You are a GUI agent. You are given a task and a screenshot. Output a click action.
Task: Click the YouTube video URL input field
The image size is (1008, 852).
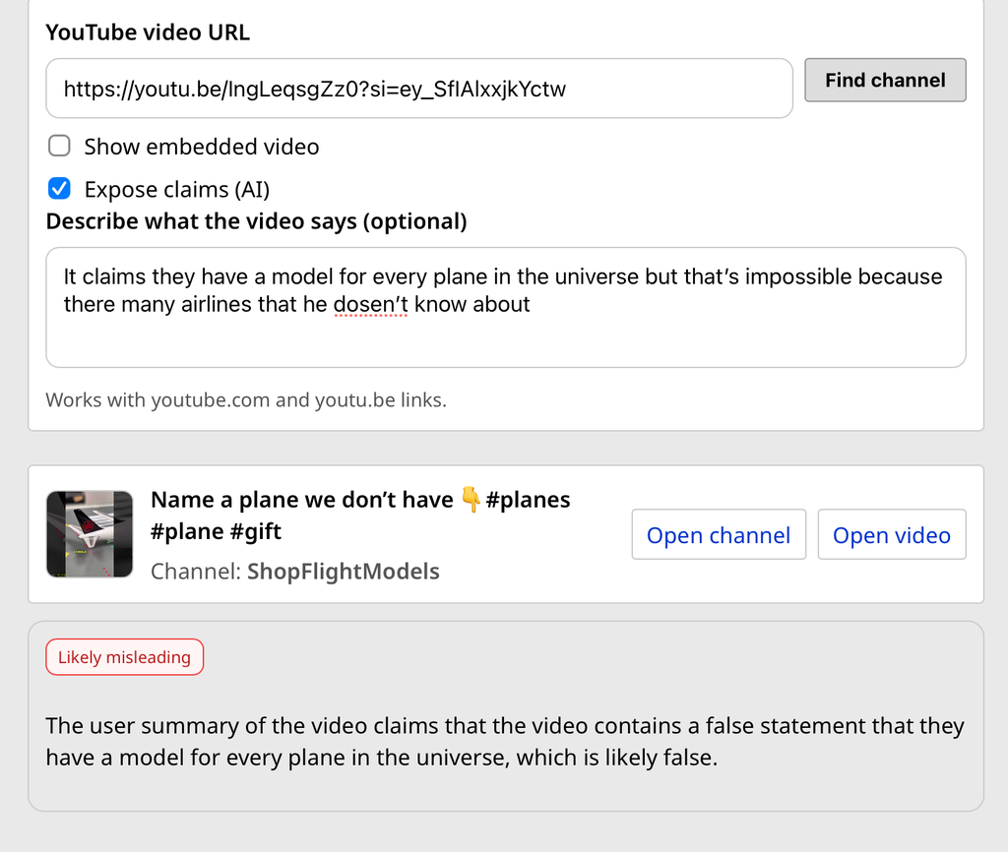(x=418, y=89)
